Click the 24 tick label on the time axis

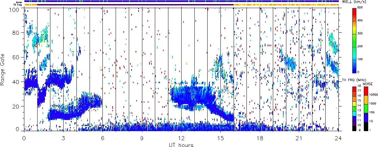coord(338,138)
